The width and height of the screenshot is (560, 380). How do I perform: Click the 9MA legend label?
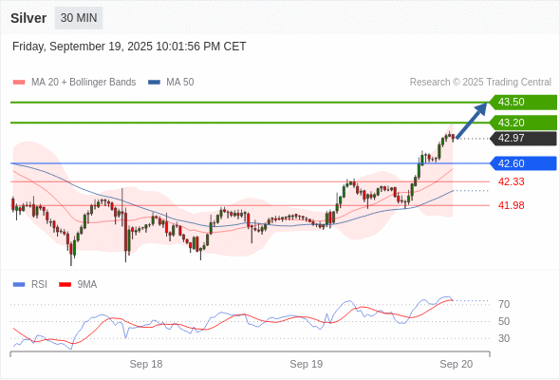[x=87, y=285]
